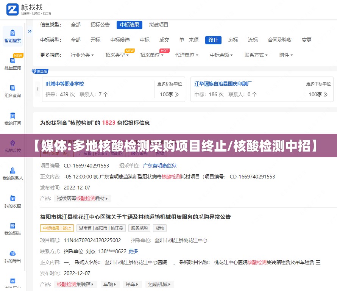Image resolution: width=337 pixels, height=291 pixels.
Task: Click 发布时间 2022-12-07 of 广东省明康监狱
Action: [x=77, y=188]
